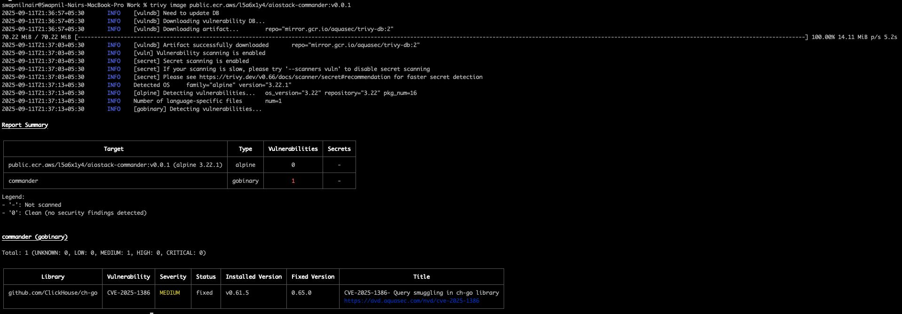This screenshot has width=902, height=314.
Task: Click the Target column header
Action: [x=114, y=149]
